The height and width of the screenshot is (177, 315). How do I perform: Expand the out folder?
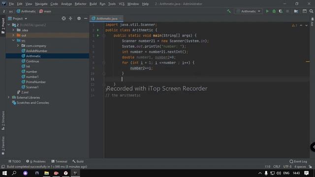pos(13,35)
